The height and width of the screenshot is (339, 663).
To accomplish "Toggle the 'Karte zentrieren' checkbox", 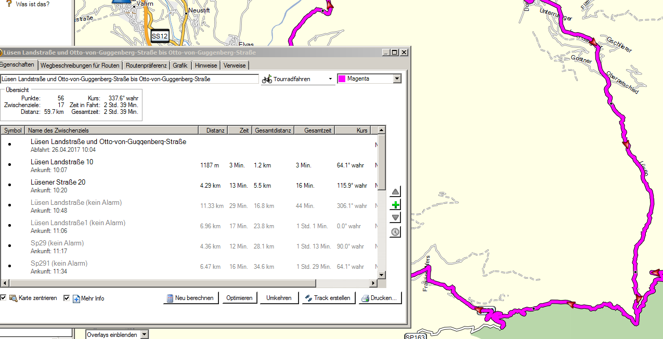I will click(x=3, y=298).
